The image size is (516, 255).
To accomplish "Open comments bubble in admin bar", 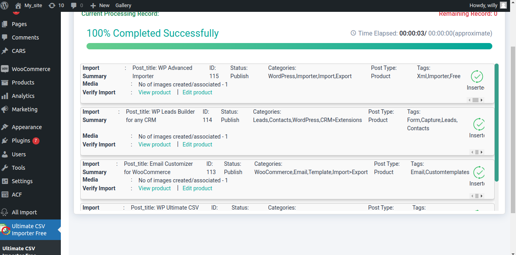I will point(77,6).
